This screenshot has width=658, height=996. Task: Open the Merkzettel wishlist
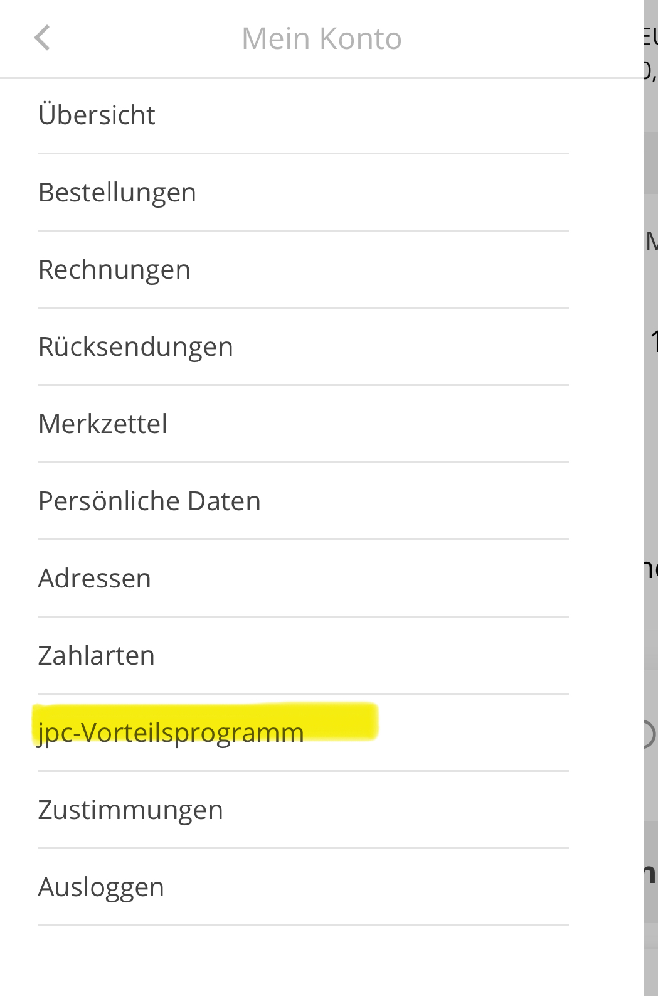coord(103,424)
